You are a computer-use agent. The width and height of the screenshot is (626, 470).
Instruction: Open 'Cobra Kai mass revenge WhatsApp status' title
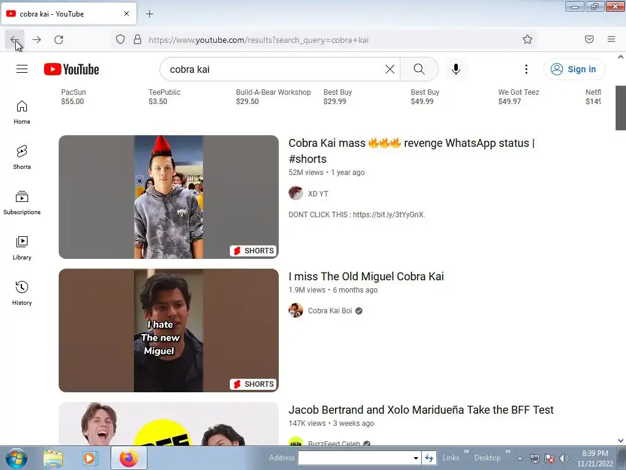tap(411, 151)
